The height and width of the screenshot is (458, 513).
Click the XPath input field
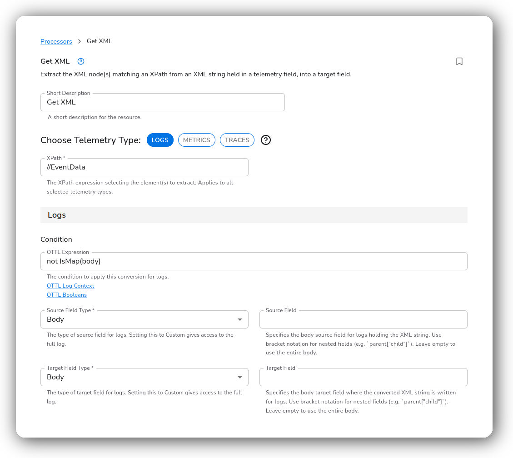pyautogui.click(x=144, y=167)
